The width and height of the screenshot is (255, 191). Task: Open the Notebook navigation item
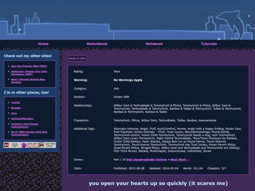pyautogui.click(x=154, y=44)
